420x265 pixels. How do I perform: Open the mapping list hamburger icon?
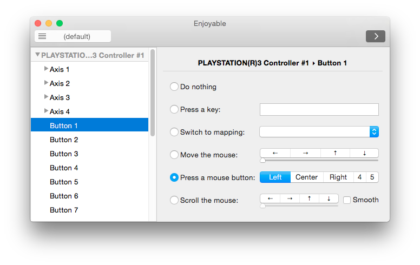pos(42,36)
